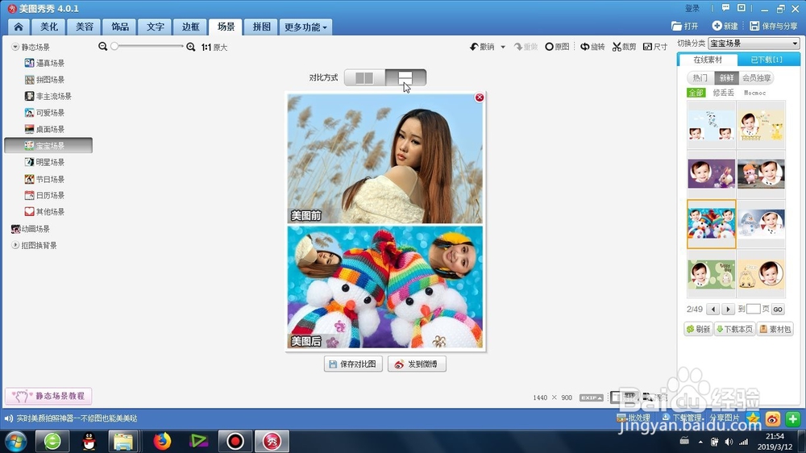Click the yellow star Qzone share icon
The width and height of the screenshot is (806, 453).
pyautogui.click(x=753, y=418)
